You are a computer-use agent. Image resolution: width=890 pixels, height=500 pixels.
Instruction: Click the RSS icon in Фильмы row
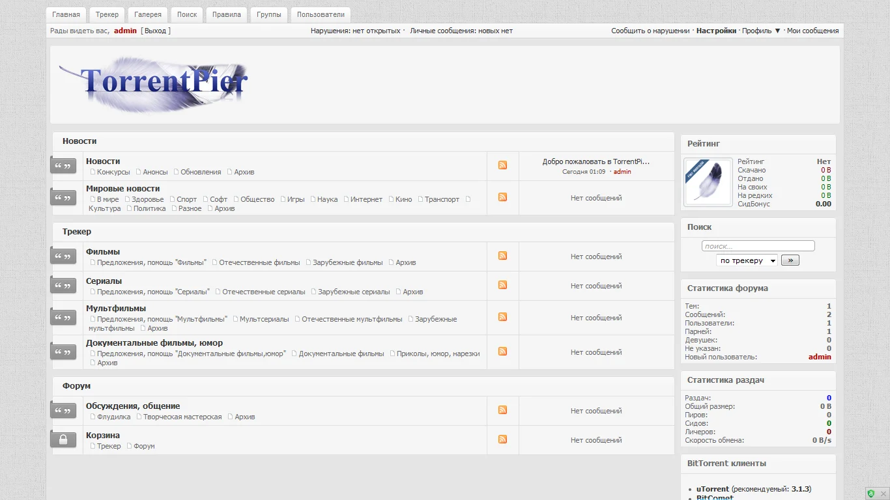click(x=502, y=256)
